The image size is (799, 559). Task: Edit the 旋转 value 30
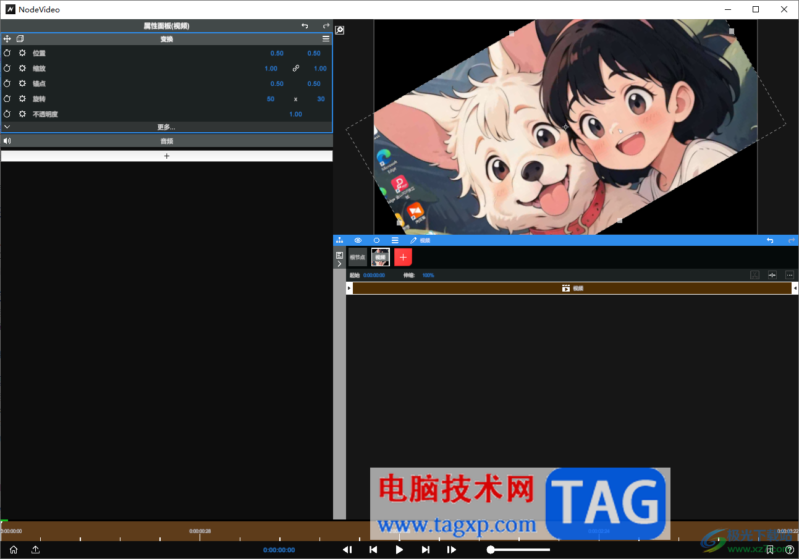pyautogui.click(x=321, y=99)
